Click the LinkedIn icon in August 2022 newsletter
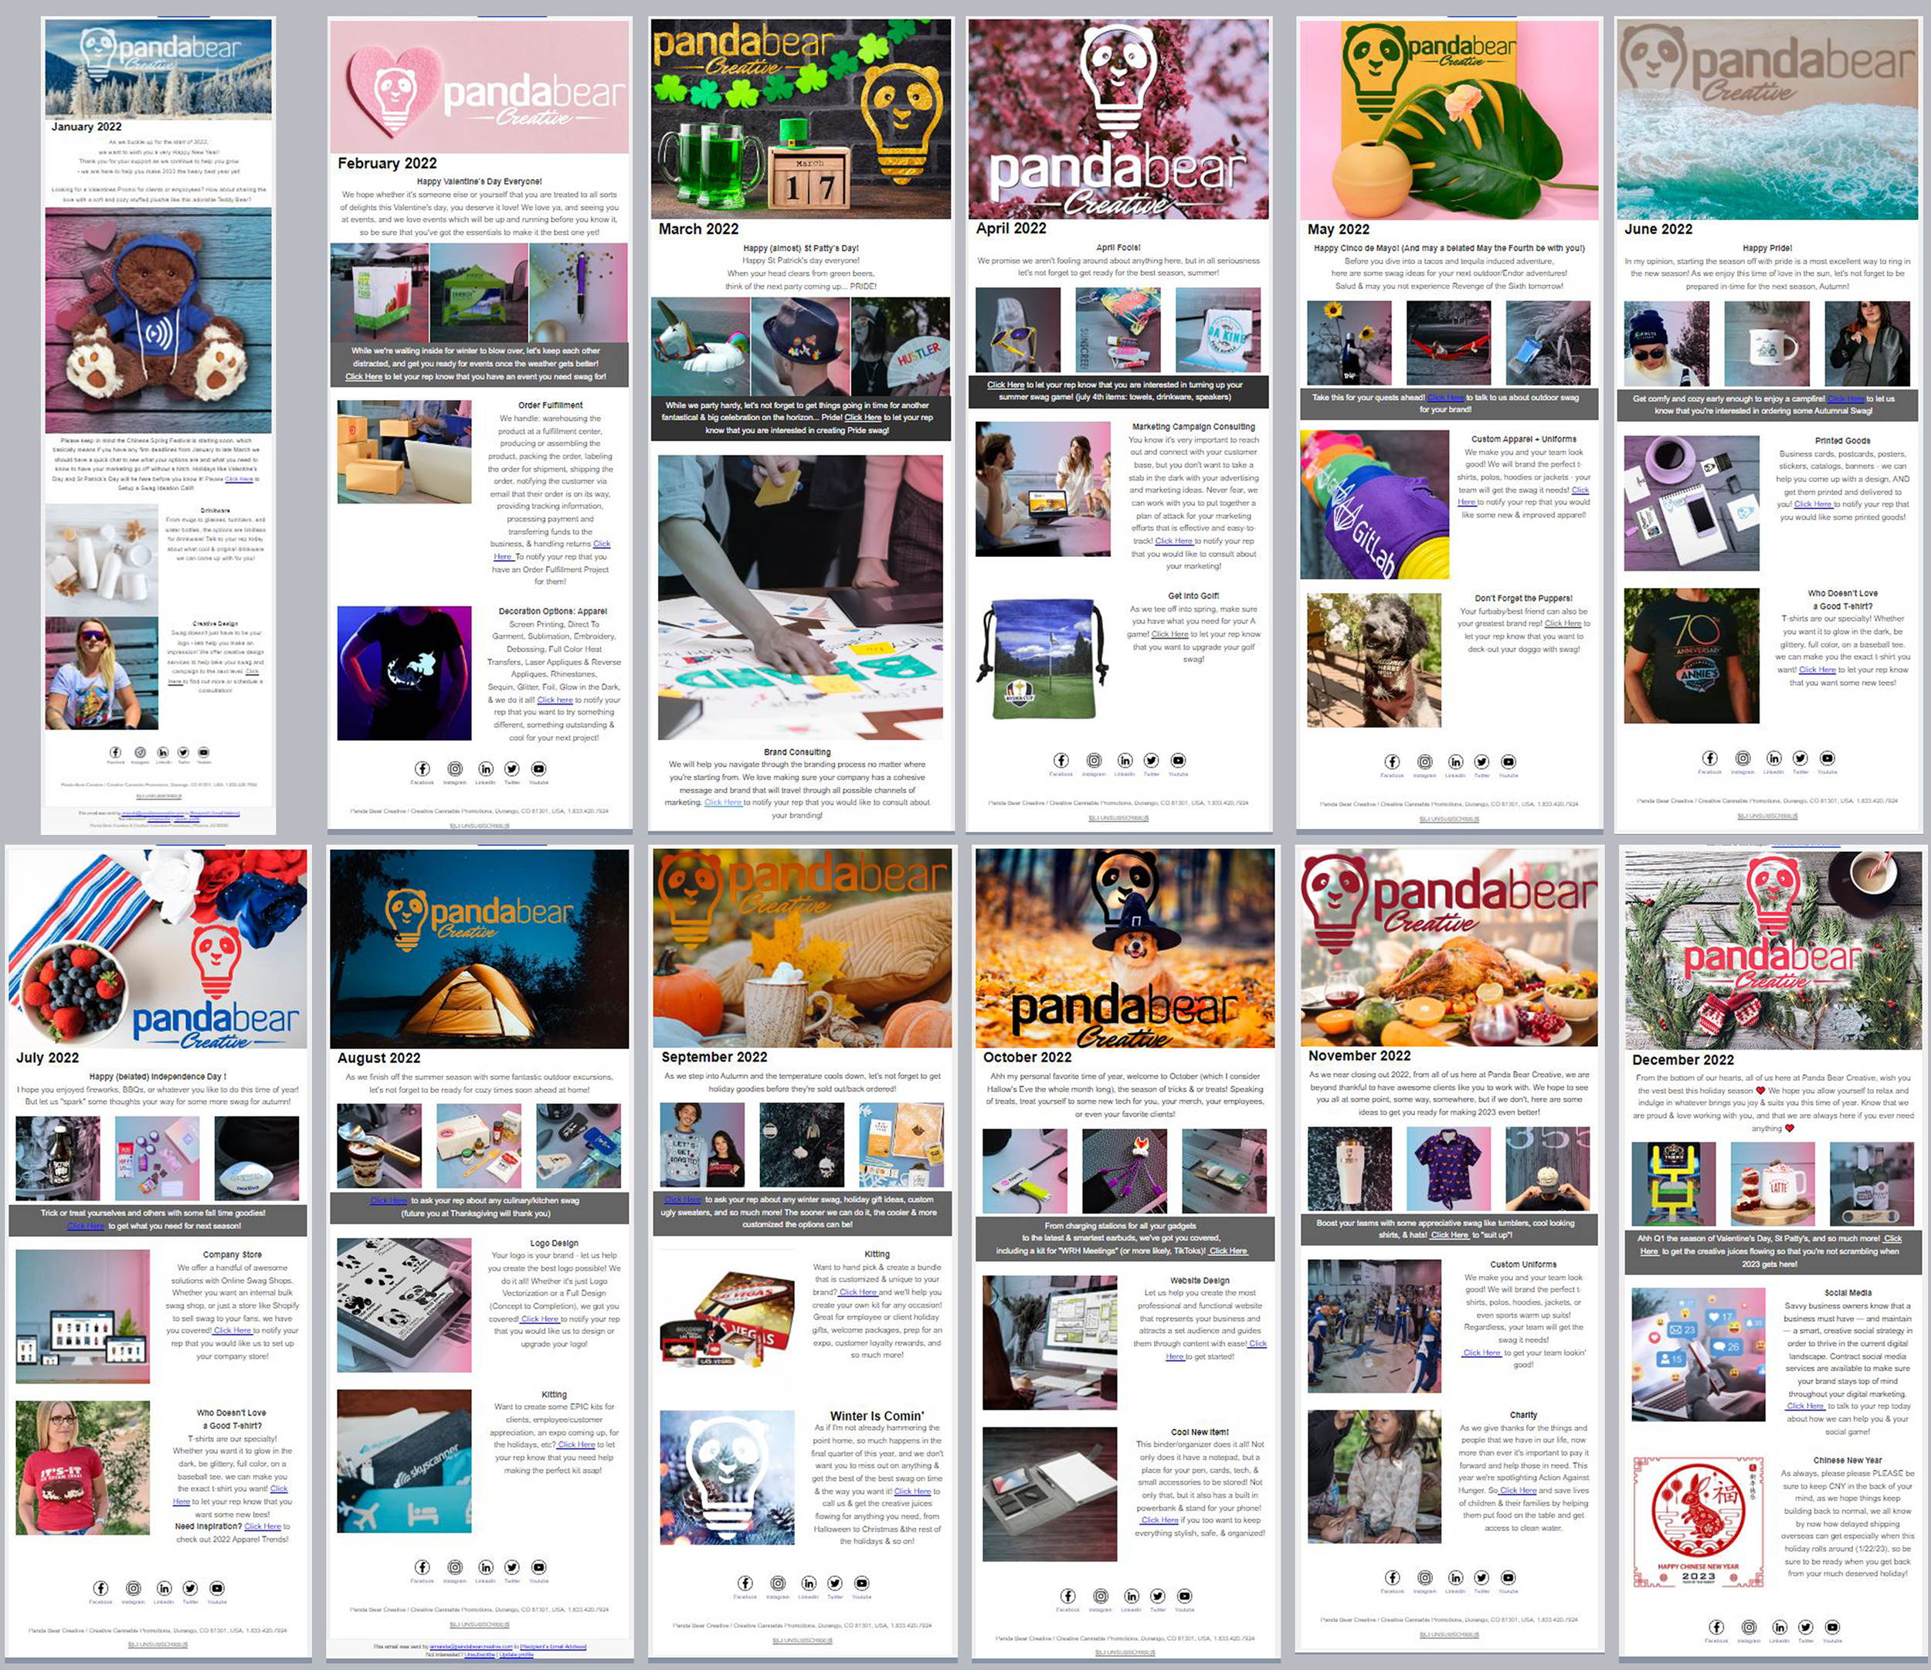1931x1670 pixels. pos(486,1567)
